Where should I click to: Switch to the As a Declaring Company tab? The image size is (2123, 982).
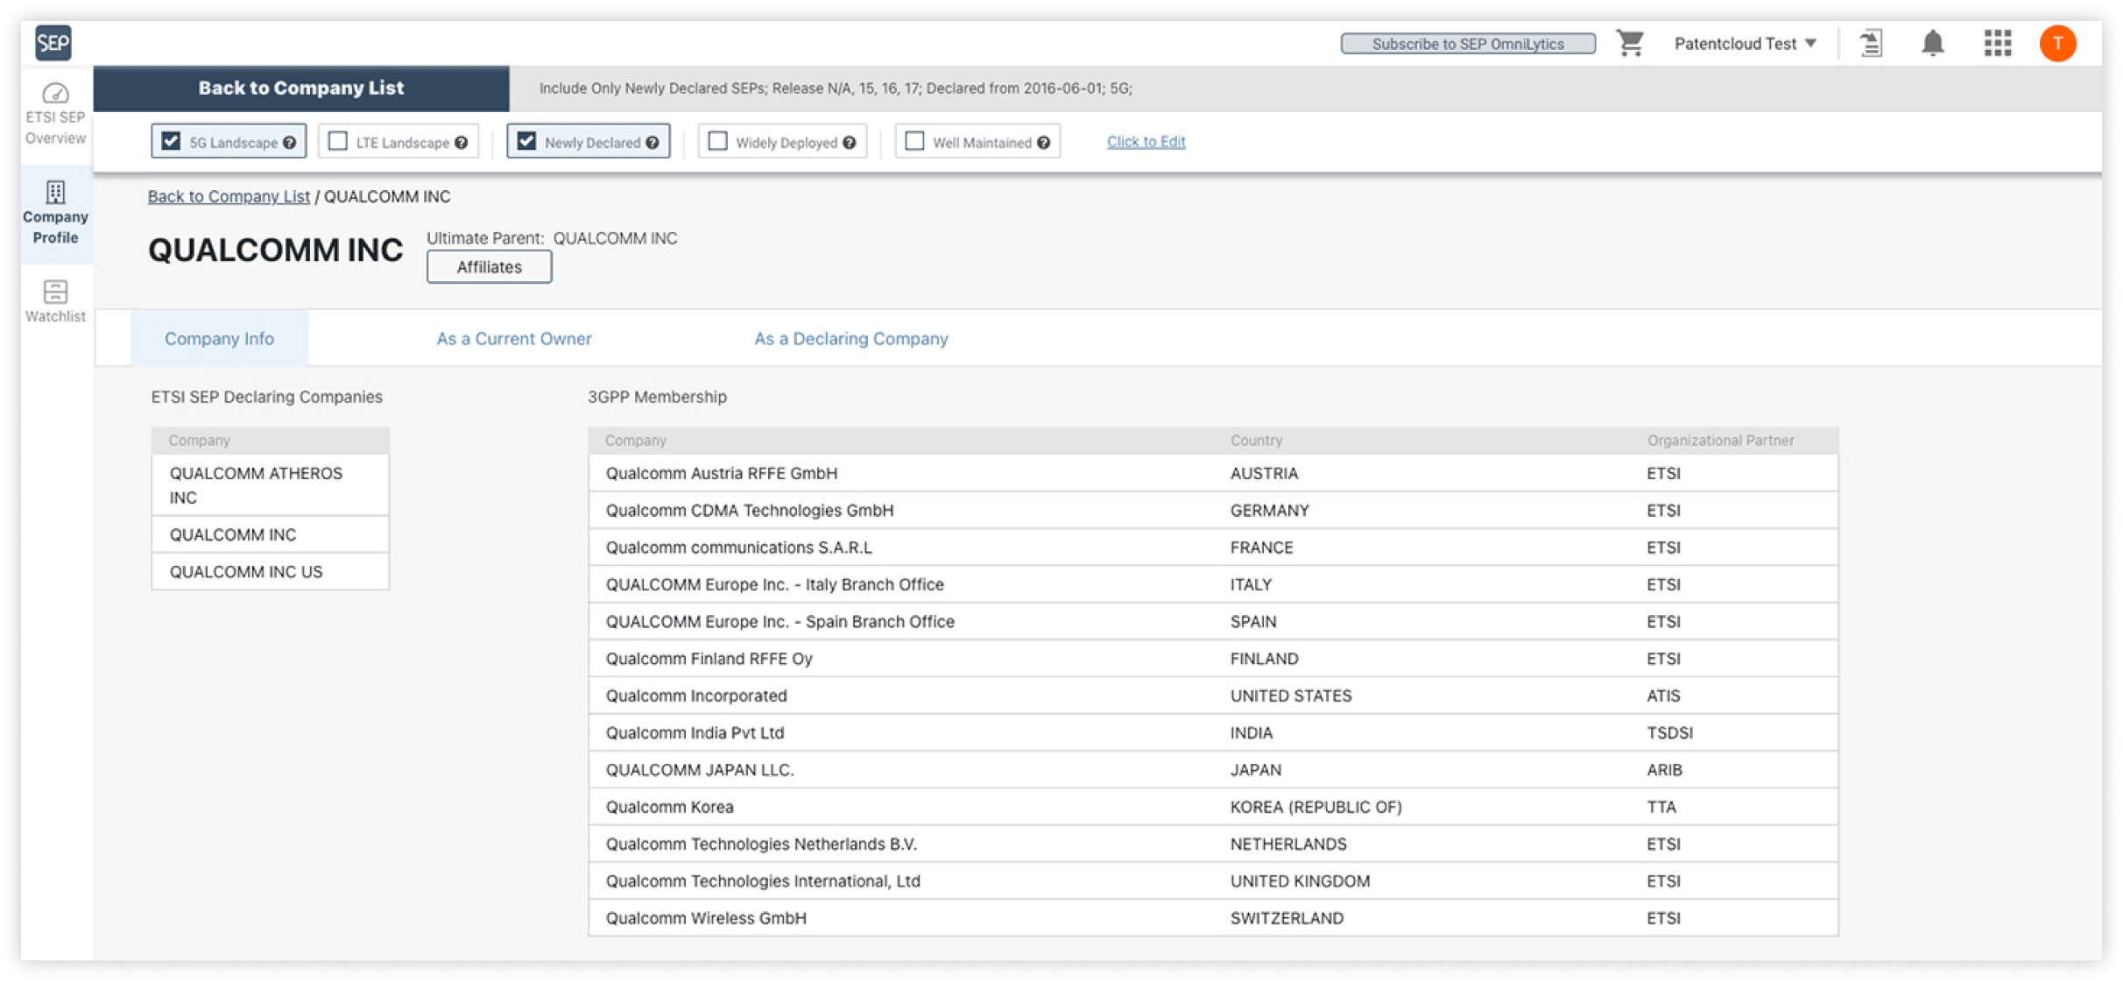850,339
